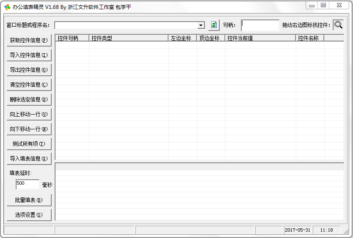353x238 pixels.
Task: Click the 获取控件信息 (F) button
Action: coord(29,40)
